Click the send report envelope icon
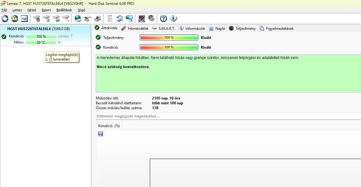 pyautogui.click(x=119, y=18)
